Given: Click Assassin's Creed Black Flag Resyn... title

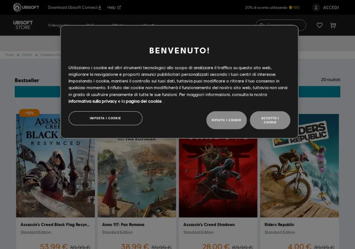Looking at the screenshot, I should [x=55, y=225].
